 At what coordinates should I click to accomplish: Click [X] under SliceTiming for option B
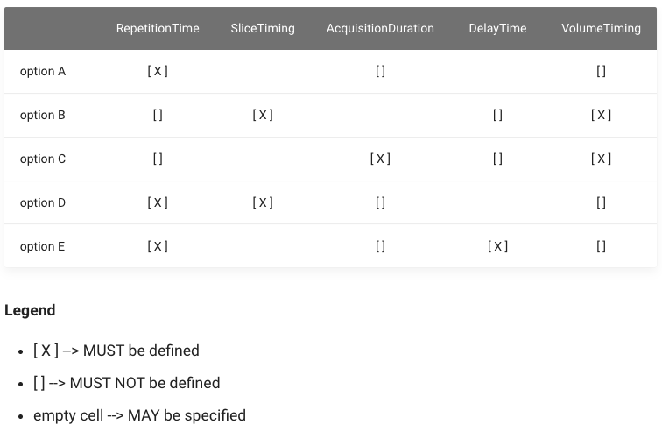[263, 115]
